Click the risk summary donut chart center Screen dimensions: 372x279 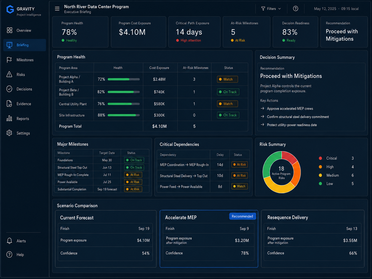[282, 172]
